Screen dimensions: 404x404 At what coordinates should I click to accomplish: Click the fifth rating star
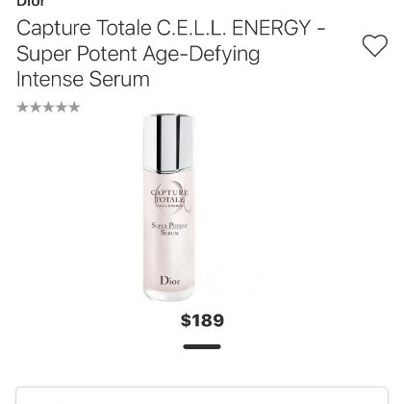[74, 107]
